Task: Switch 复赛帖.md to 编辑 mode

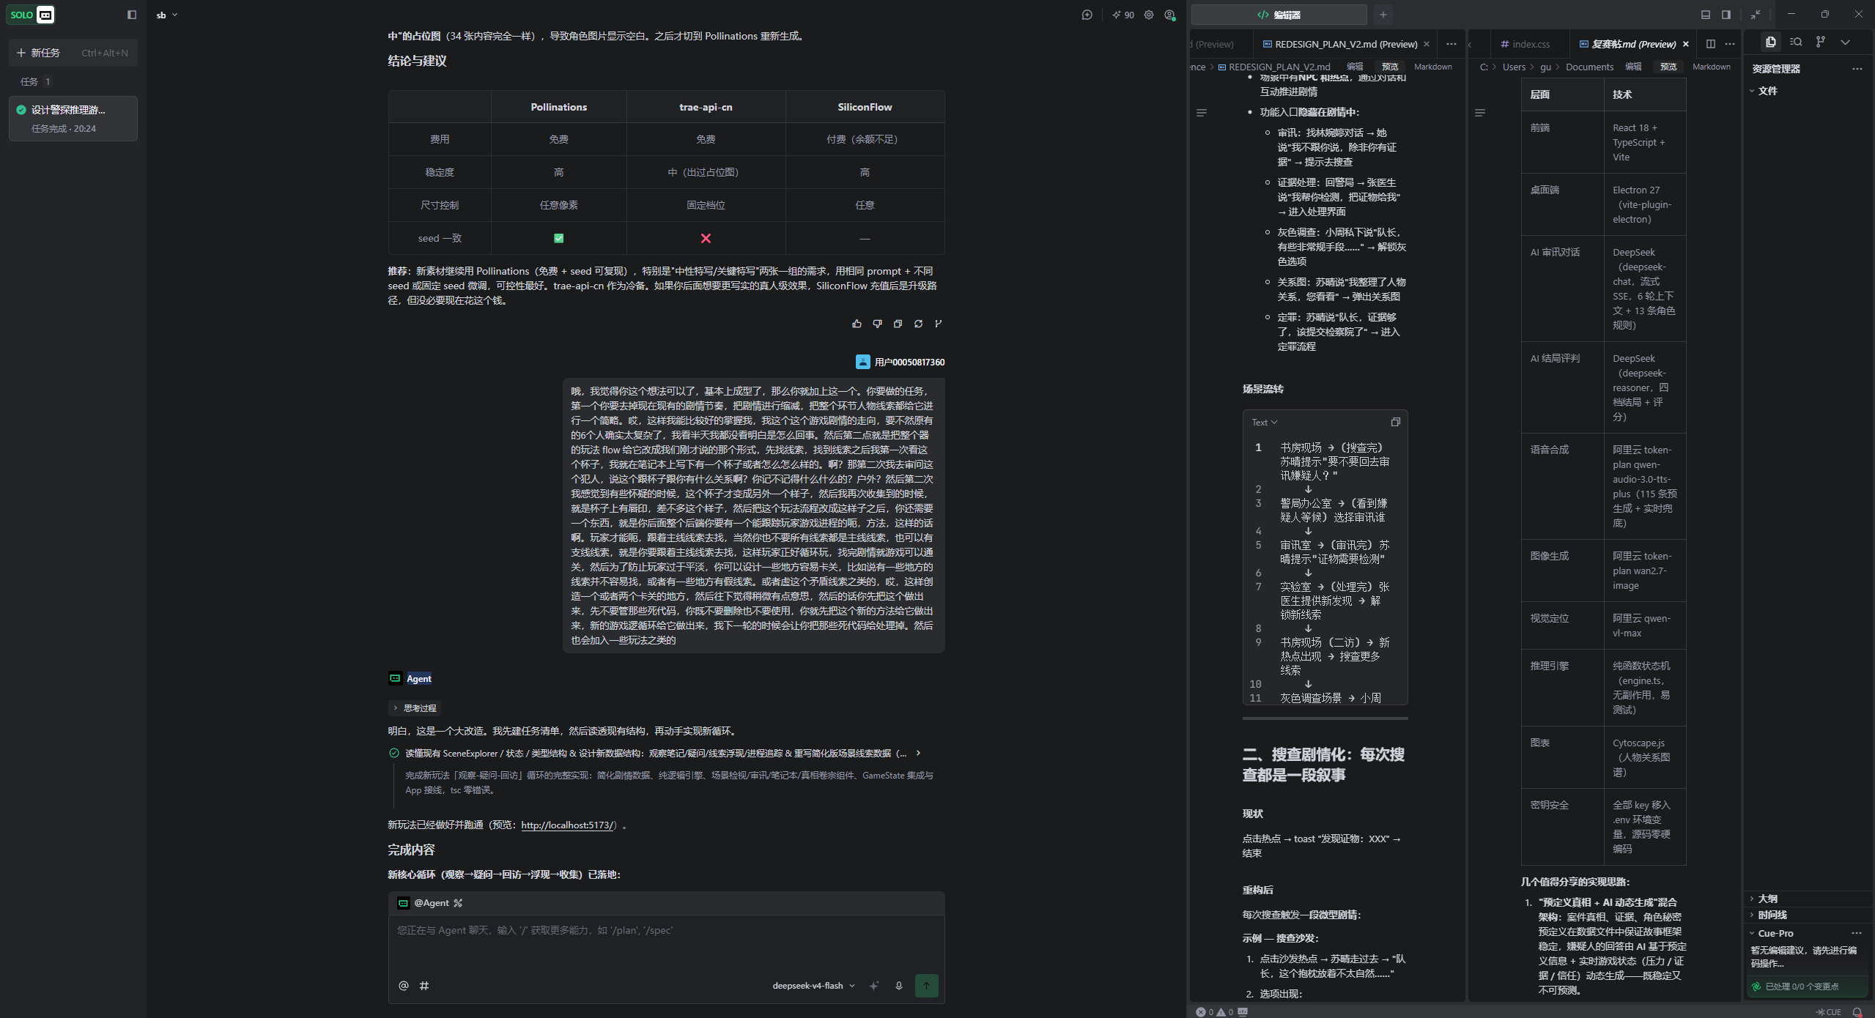Action: (x=1633, y=67)
